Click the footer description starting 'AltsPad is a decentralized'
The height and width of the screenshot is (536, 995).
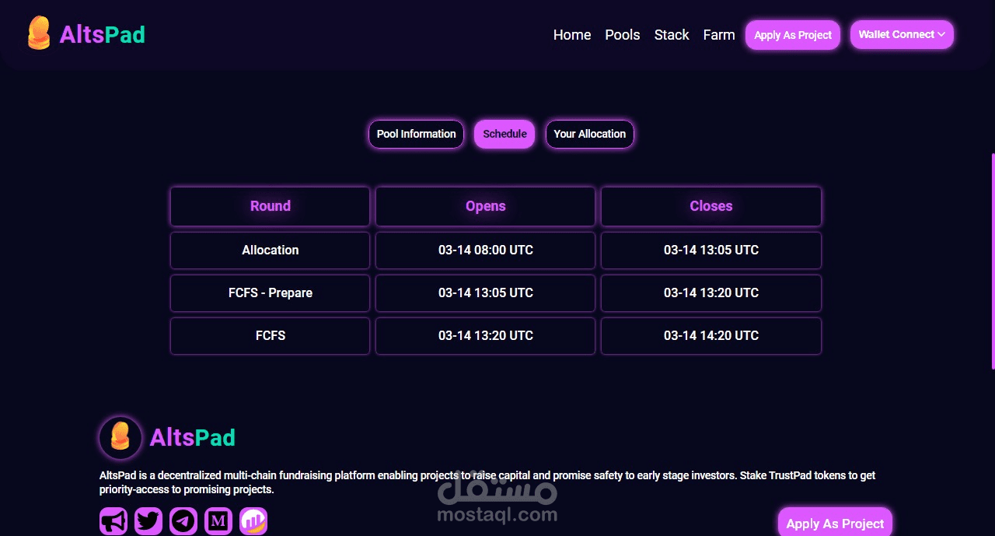[x=487, y=482]
